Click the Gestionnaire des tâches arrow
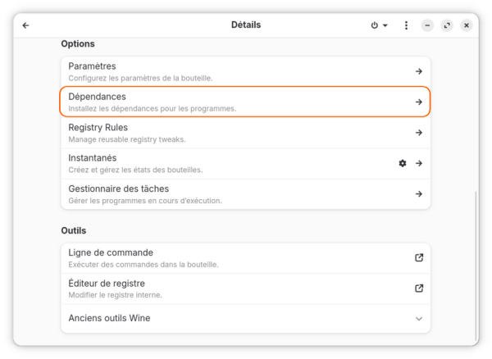Viewport: 492px width, 359px height. [x=418, y=194]
